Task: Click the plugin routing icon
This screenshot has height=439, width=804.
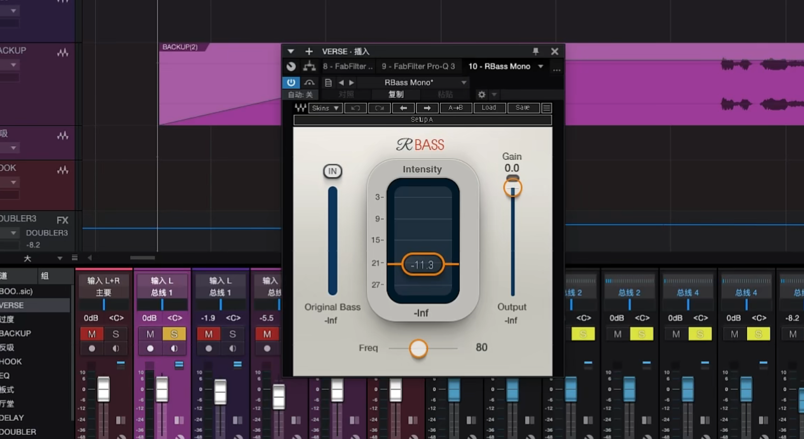Action: (x=310, y=66)
